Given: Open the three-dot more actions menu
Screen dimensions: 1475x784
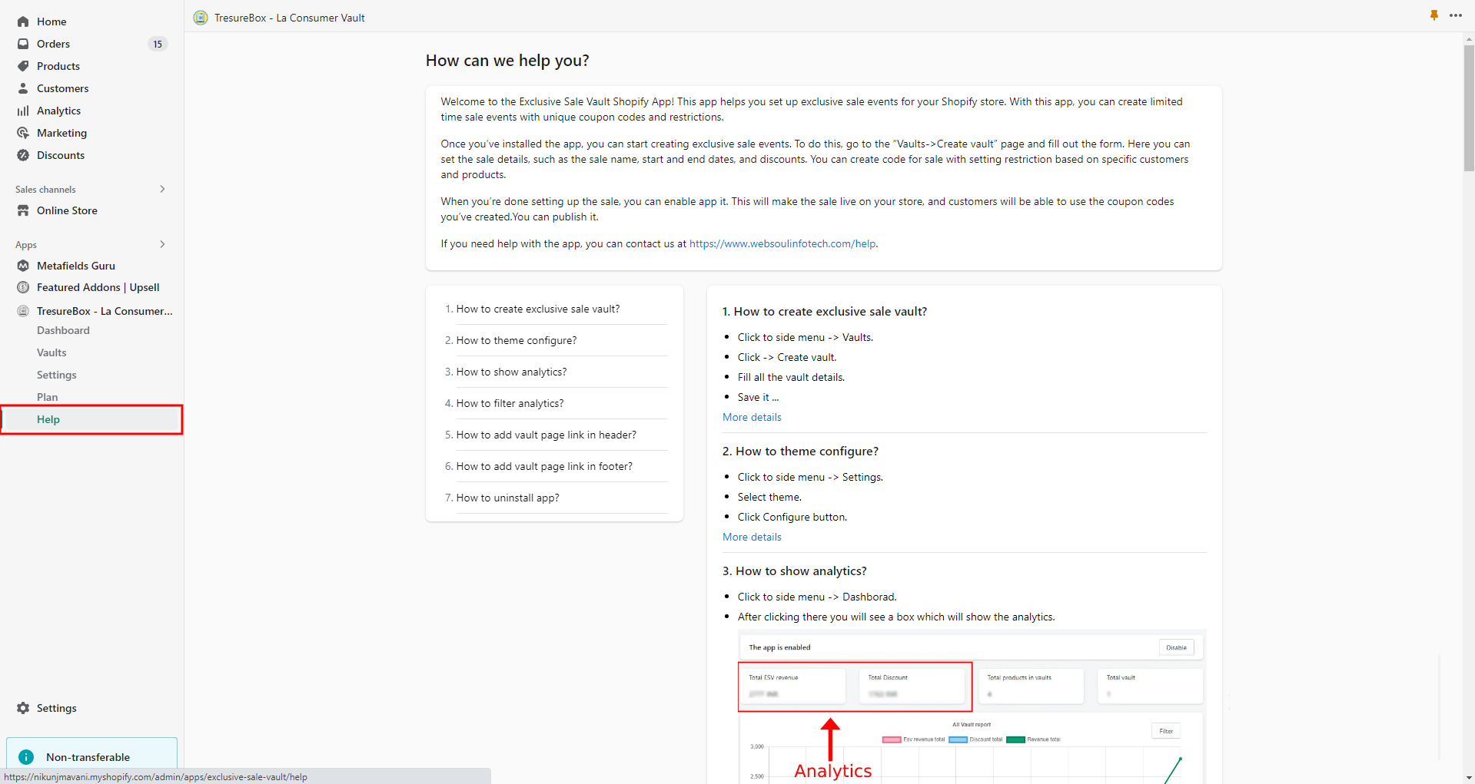Looking at the screenshot, I should pyautogui.click(x=1456, y=15).
